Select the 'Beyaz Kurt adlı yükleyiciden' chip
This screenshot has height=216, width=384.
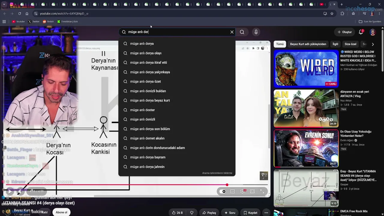click(x=308, y=44)
